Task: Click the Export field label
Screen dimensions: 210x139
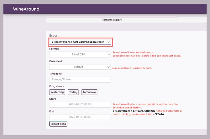Action: pos(54,36)
